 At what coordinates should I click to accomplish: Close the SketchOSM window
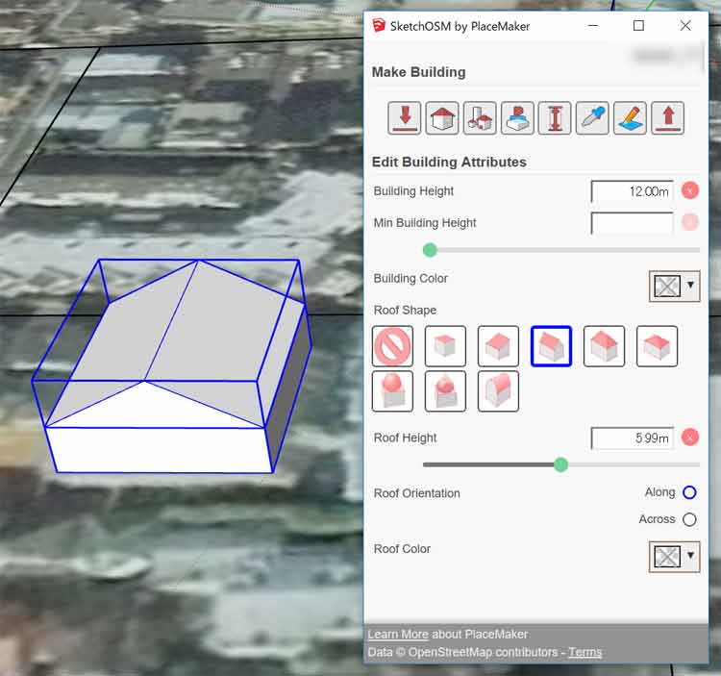[x=685, y=26]
